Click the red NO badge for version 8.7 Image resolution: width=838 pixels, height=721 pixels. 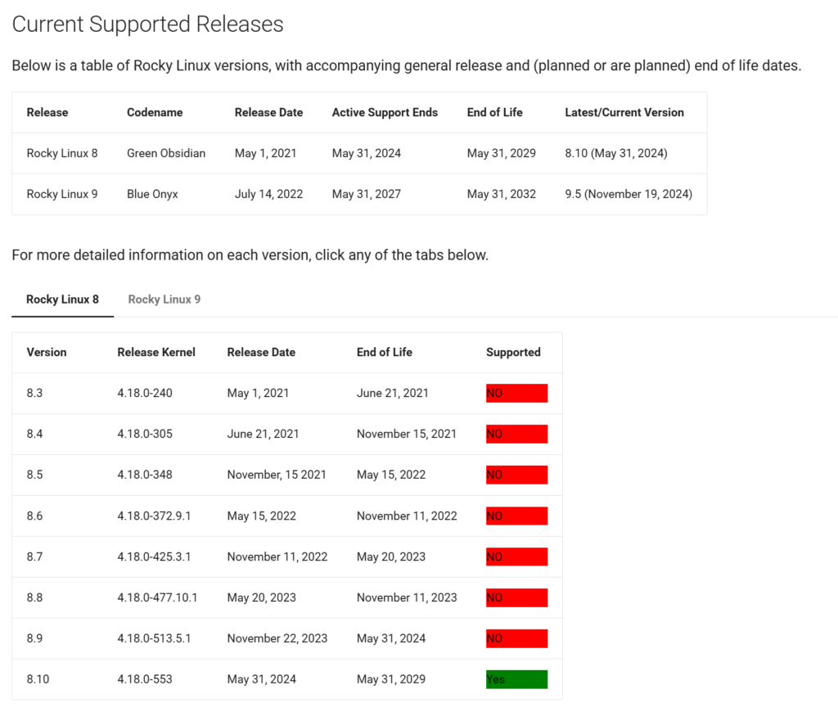(x=516, y=557)
